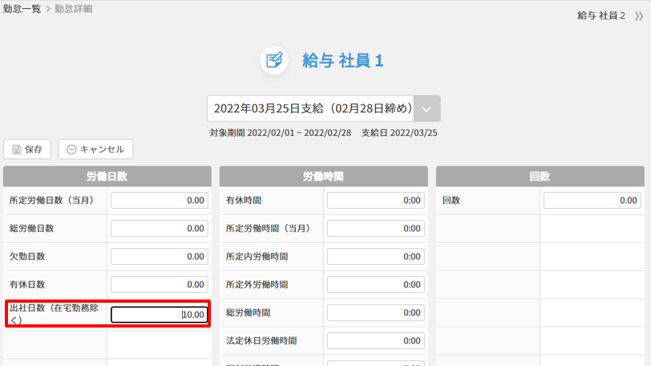The width and height of the screenshot is (651, 366).
Task: Click the double-chevron next employee icon
Action: coord(638,16)
